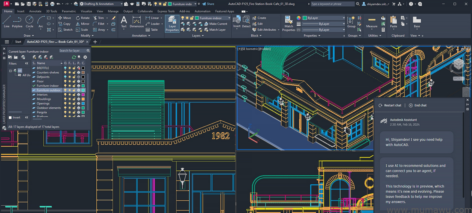Activate the Rotate command

tap(83, 18)
